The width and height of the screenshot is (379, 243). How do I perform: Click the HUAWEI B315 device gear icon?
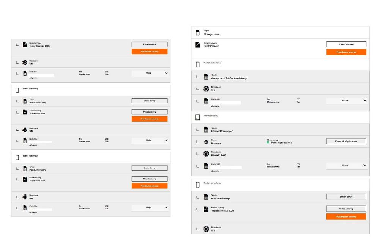point(206,154)
